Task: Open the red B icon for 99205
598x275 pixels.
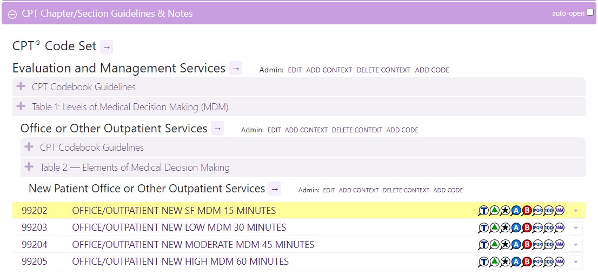Action: 527,261
